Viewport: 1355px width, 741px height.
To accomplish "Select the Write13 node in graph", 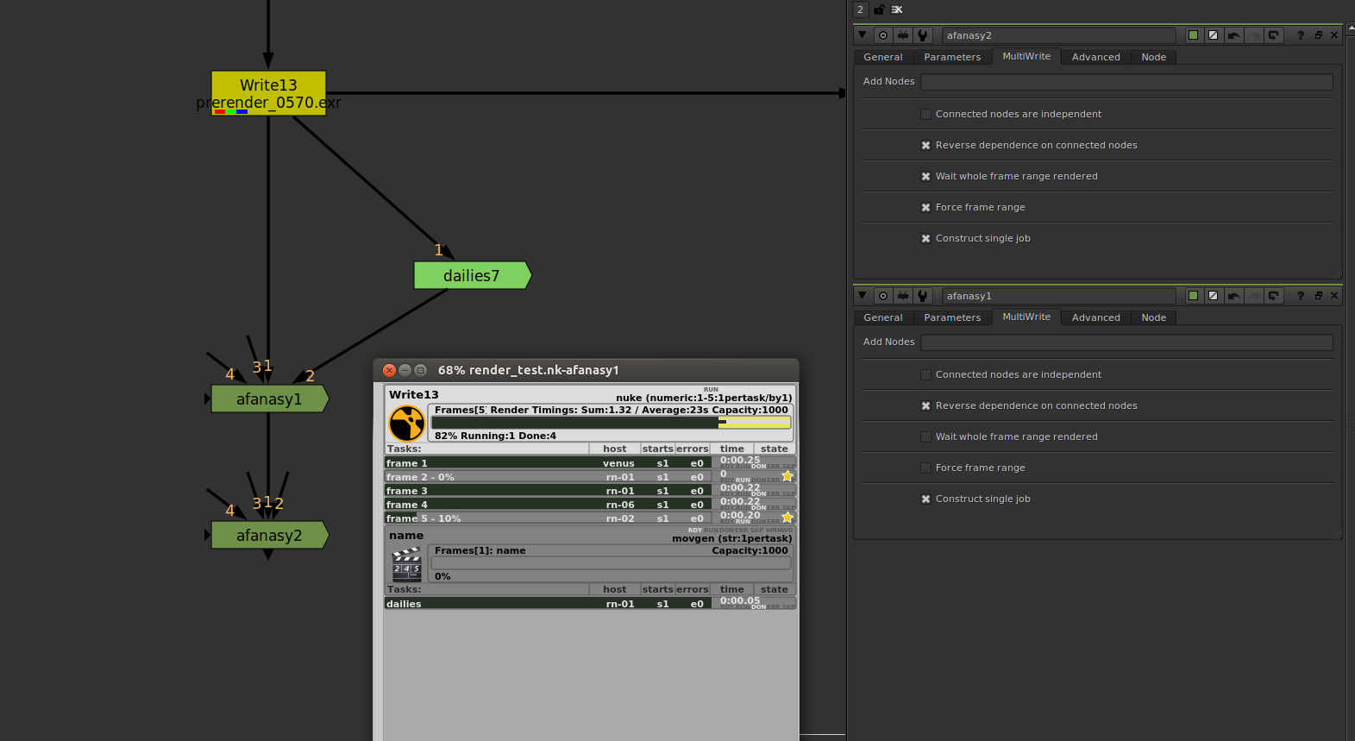I will pyautogui.click(x=268, y=93).
